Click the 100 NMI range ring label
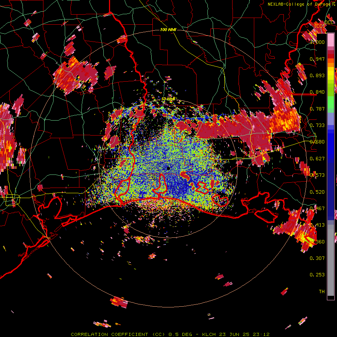The height and width of the screenshot is (337, 337). (168, 30)
